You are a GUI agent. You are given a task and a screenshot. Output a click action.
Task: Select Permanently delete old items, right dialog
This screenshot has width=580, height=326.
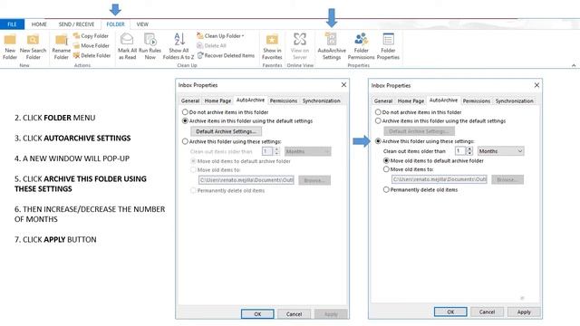(386, 189)
